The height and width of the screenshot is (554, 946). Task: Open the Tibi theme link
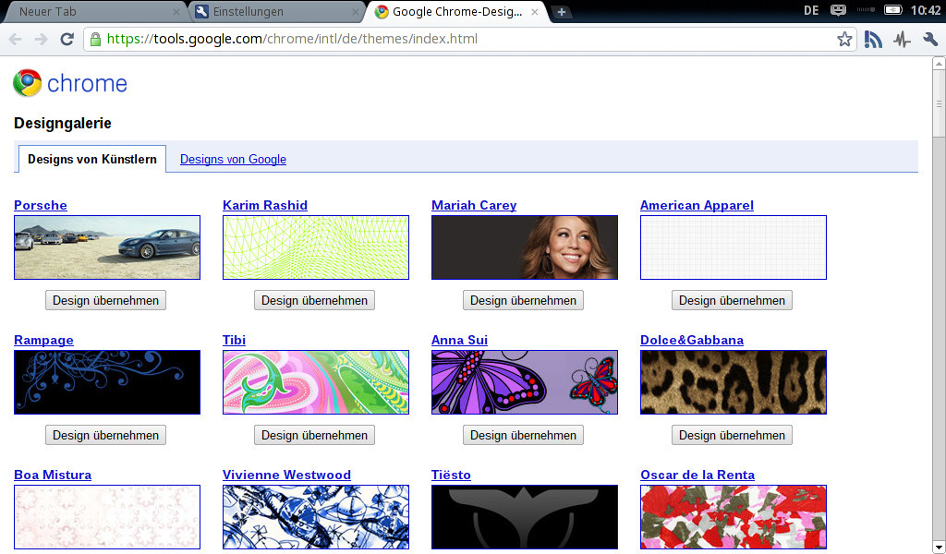click(234, 340)
